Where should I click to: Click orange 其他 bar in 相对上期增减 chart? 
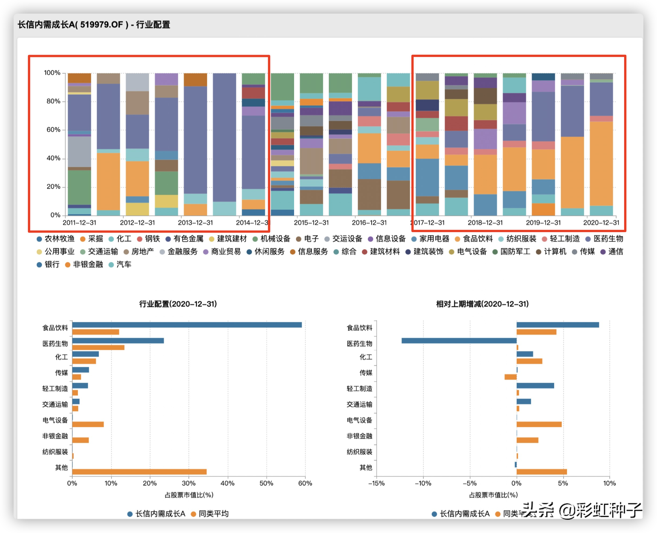tap(542, 472)
